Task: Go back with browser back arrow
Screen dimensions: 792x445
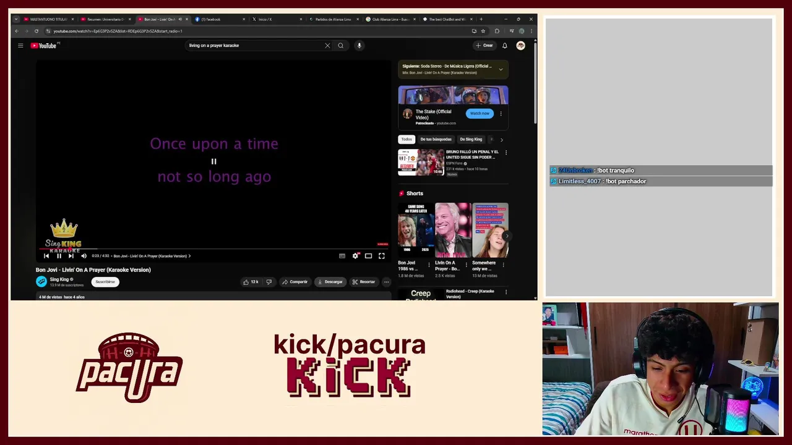Action: click(x=17, y=31)
